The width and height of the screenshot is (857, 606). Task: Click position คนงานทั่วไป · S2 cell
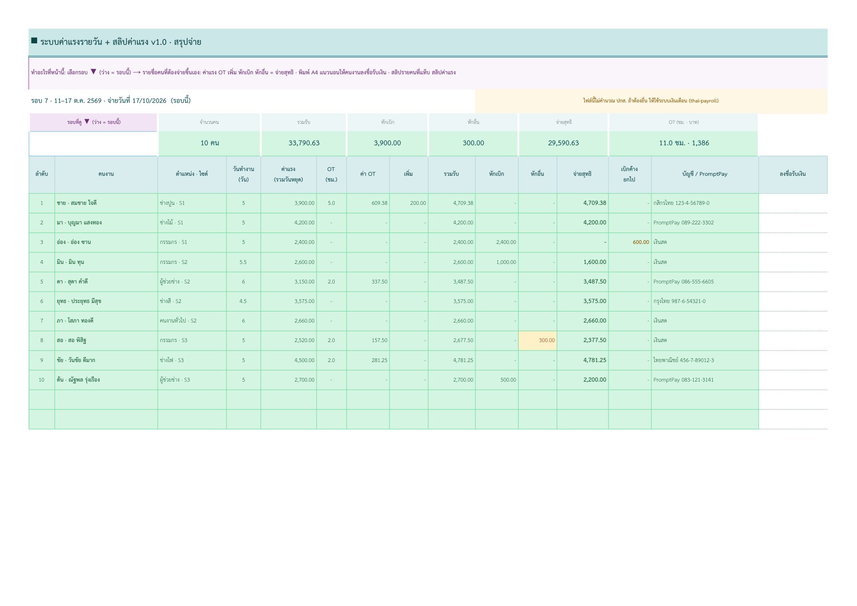[x=192, y=321]
